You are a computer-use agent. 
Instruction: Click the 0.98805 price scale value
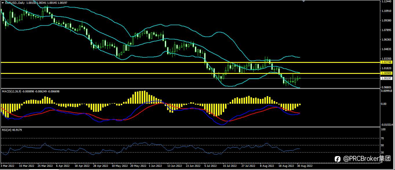pyautogui.click(x=387, y=87)
